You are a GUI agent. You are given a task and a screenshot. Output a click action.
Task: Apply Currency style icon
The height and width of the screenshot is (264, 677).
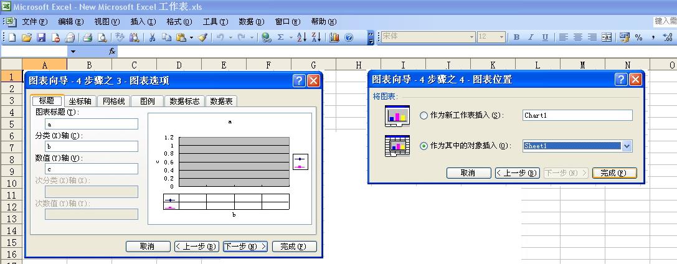(x=624, y=37)
